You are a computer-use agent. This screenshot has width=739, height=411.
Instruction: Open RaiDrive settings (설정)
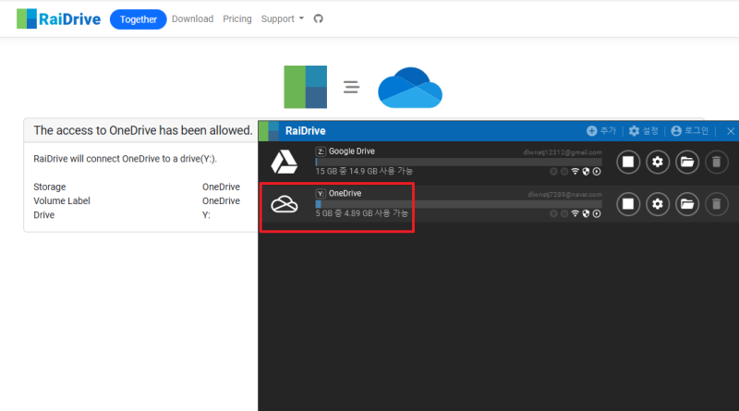pos(643,130)
